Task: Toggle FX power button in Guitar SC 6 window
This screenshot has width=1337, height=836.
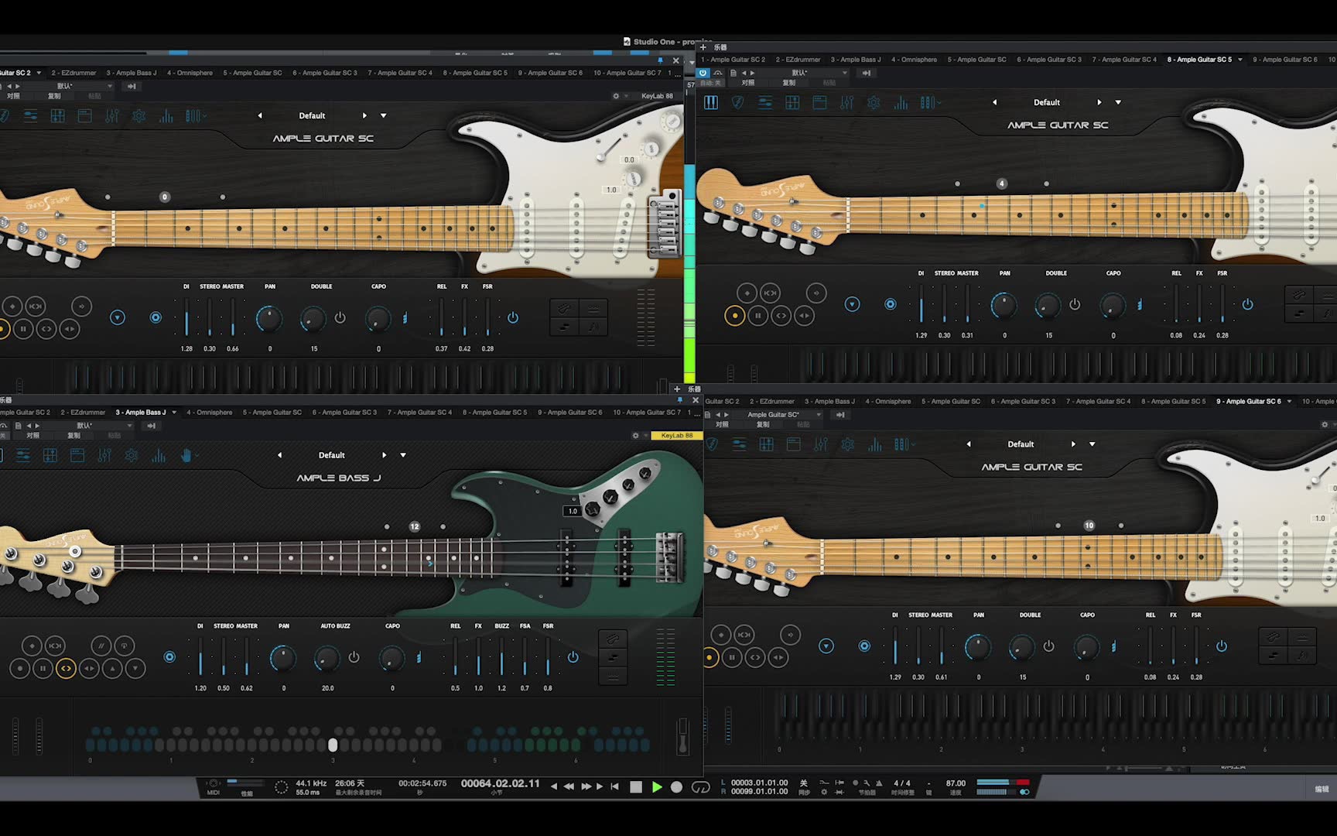Action: 1222,646
